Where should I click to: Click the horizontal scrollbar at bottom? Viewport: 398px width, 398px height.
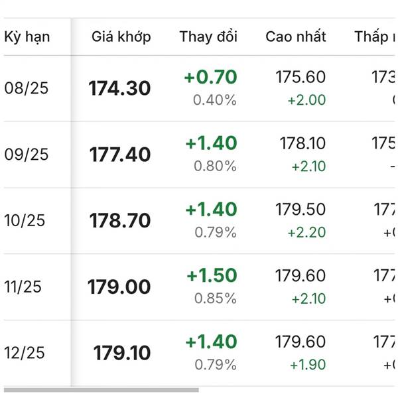coord(101,390)
